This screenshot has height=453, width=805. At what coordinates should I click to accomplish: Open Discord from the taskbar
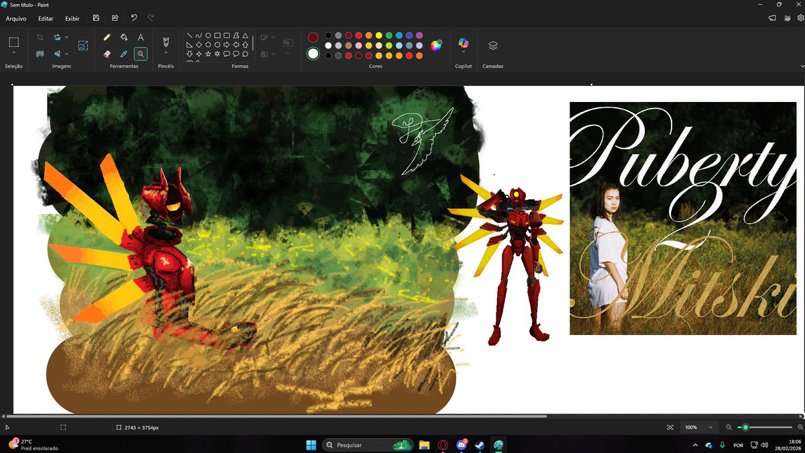(462, 444)
